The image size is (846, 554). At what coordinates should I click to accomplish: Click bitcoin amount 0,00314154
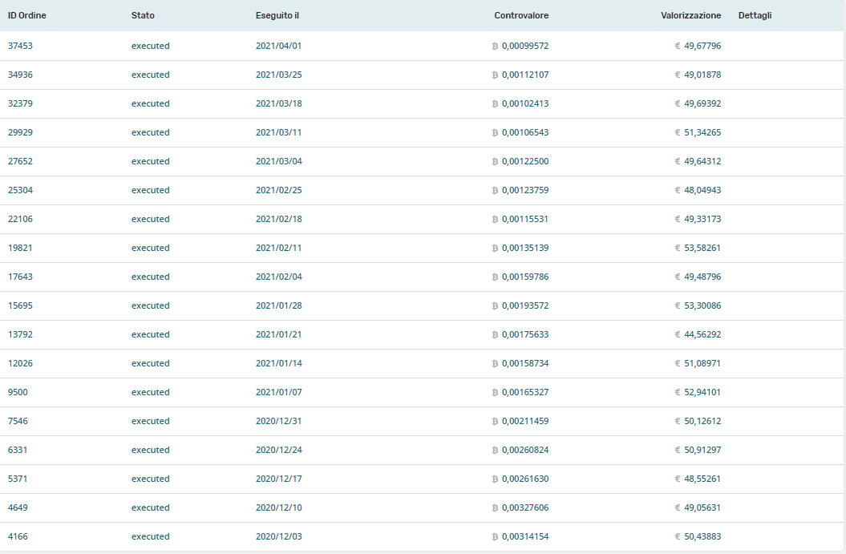(525, 536)
